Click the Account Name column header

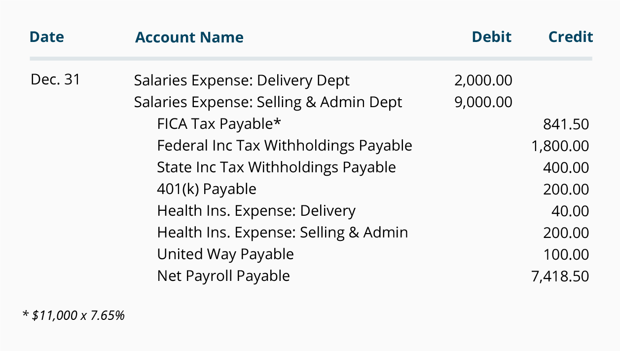click(x=189, y=38)
